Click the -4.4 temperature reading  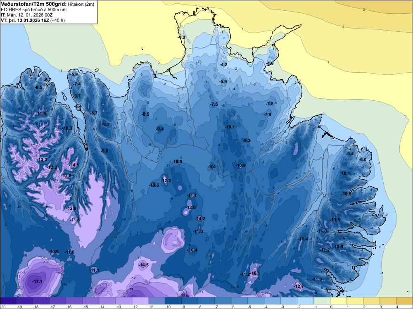coord(78,107)
